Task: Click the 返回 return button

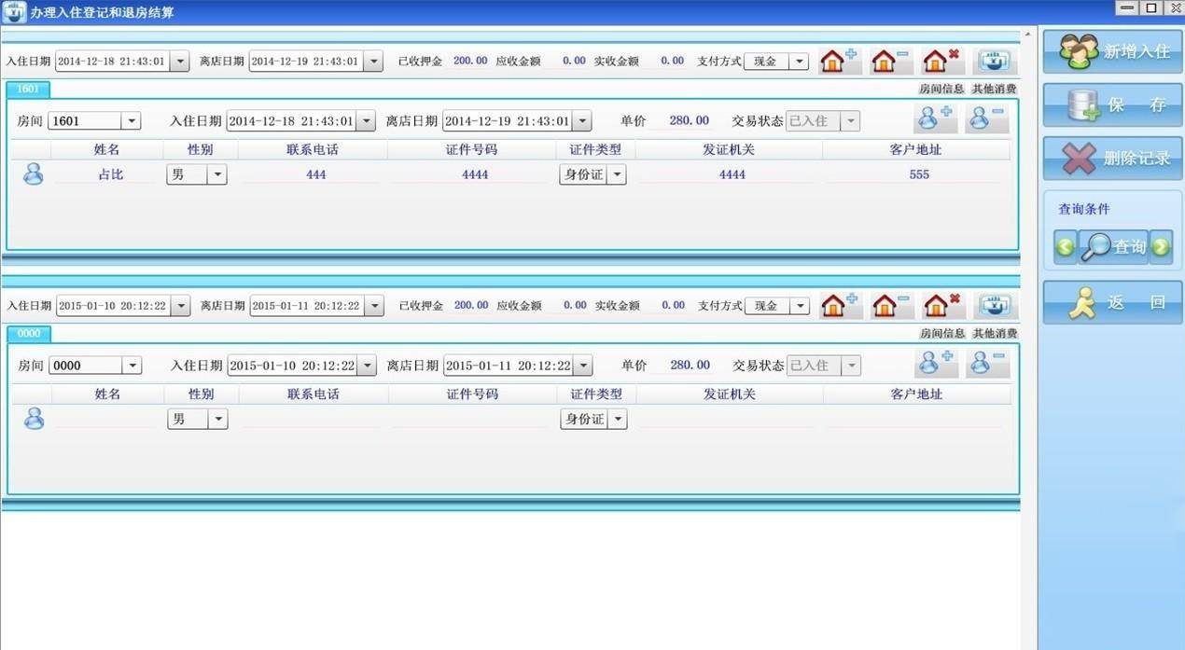Action: pos(1112,302)
